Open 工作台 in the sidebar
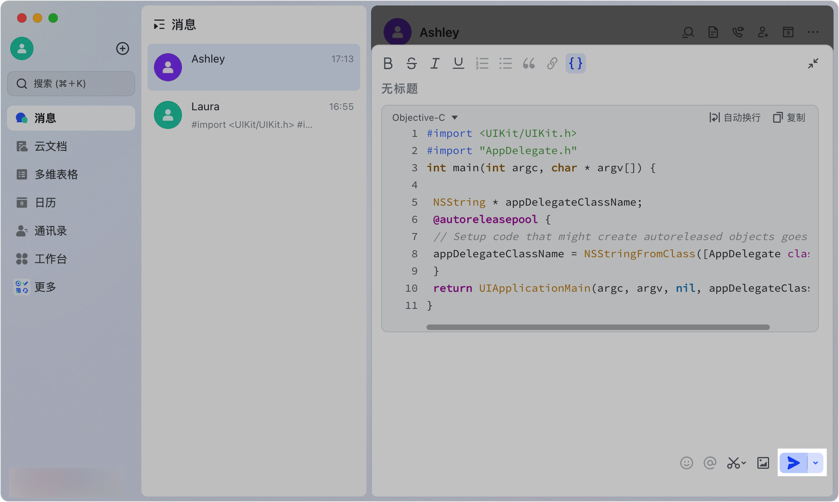Viewport: 839px width, 502px height. pos(71,259)
